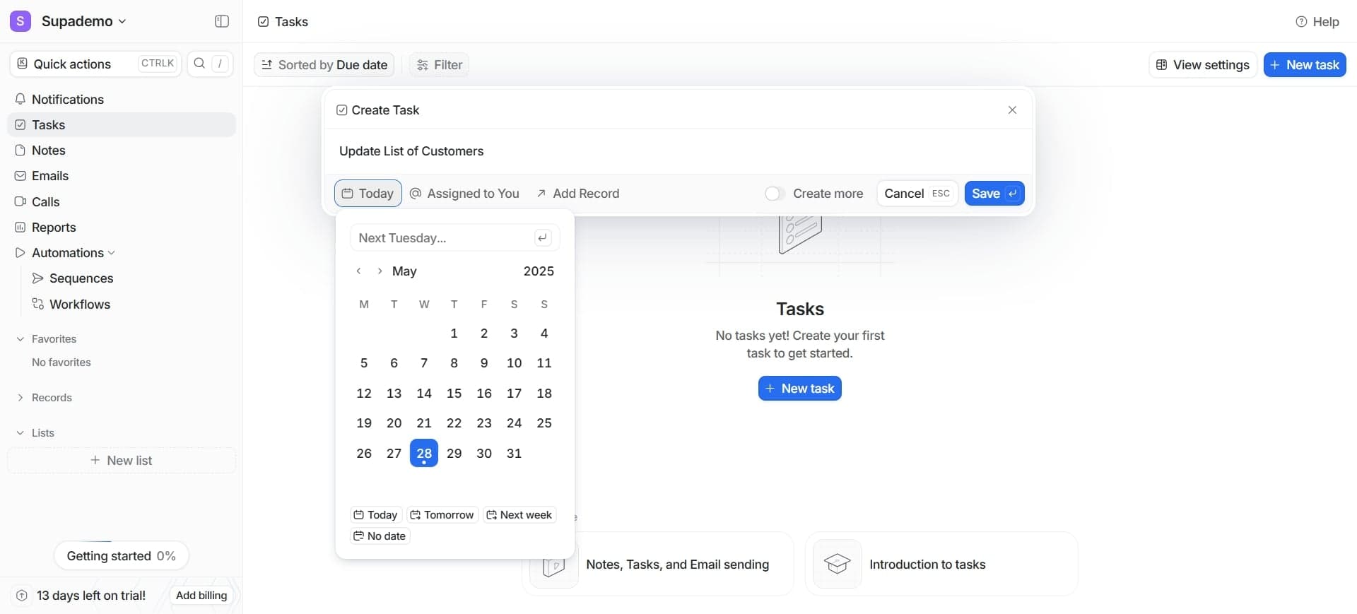1357x614 pixels.
Task: Open the Filter options
Action: (439, 64)
